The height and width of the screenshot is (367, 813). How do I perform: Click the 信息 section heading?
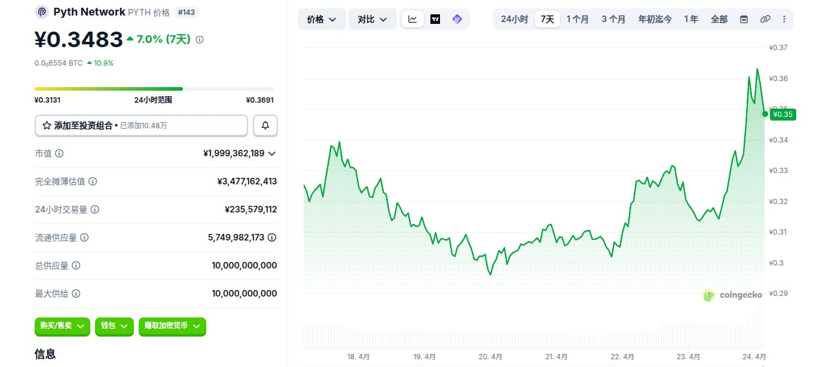[45, 354]
